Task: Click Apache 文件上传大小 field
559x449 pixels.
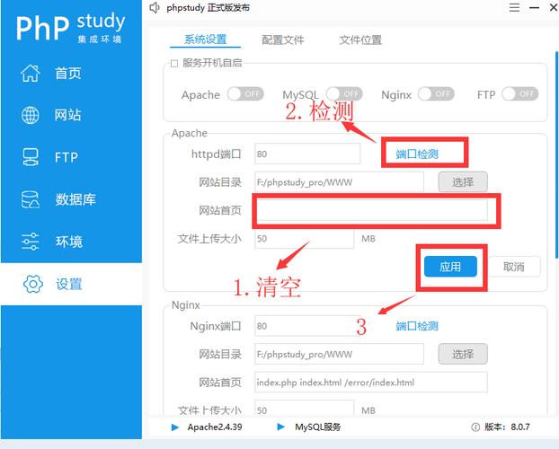Action: pos(304,238)
